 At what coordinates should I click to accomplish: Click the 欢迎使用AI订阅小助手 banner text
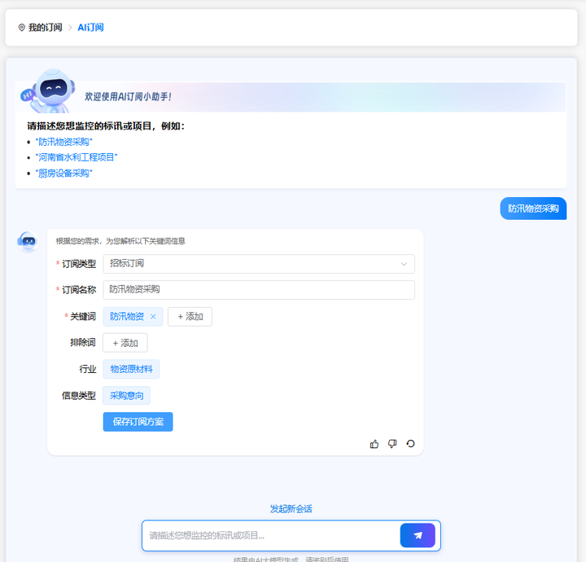128,97
